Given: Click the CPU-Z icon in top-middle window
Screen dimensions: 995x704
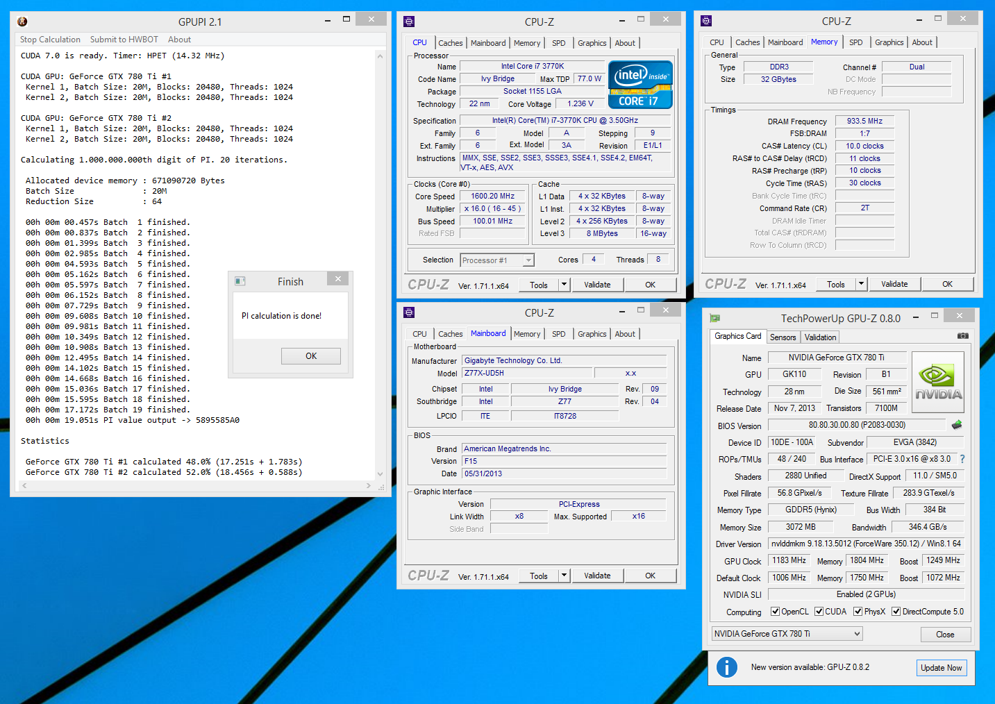Looking at the screenshot, I should click(x=409, y=22).
